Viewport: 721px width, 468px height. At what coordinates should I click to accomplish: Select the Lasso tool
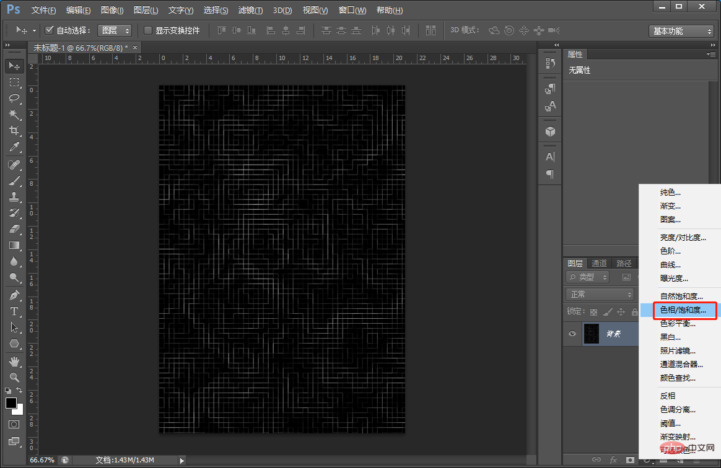(14, 98)
